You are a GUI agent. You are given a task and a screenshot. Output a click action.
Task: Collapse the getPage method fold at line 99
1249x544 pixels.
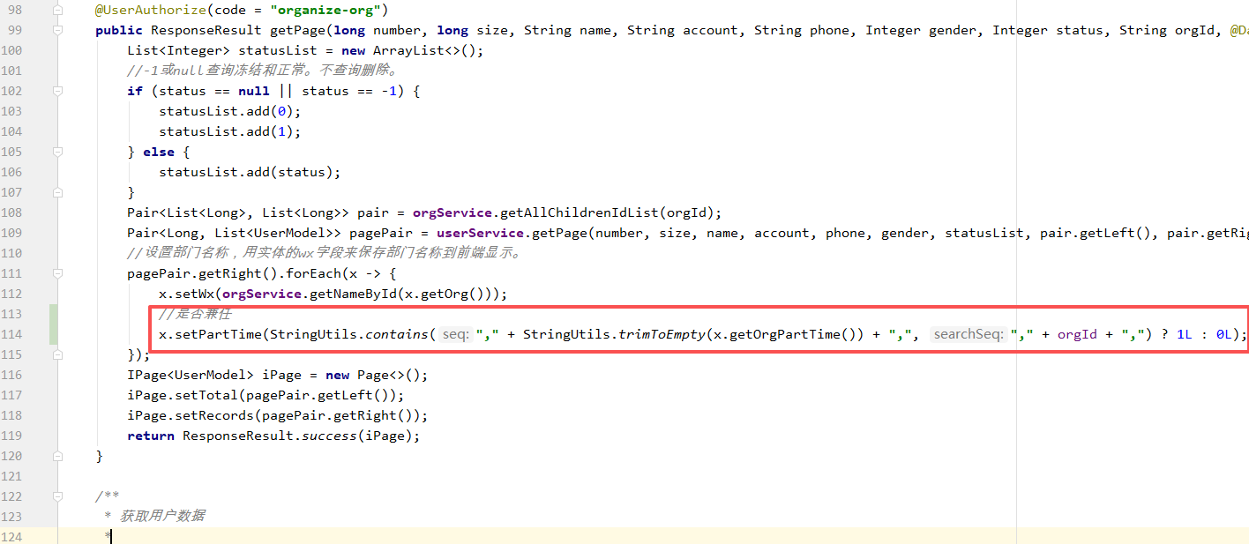pyautogui.click(x=58, y=30)
